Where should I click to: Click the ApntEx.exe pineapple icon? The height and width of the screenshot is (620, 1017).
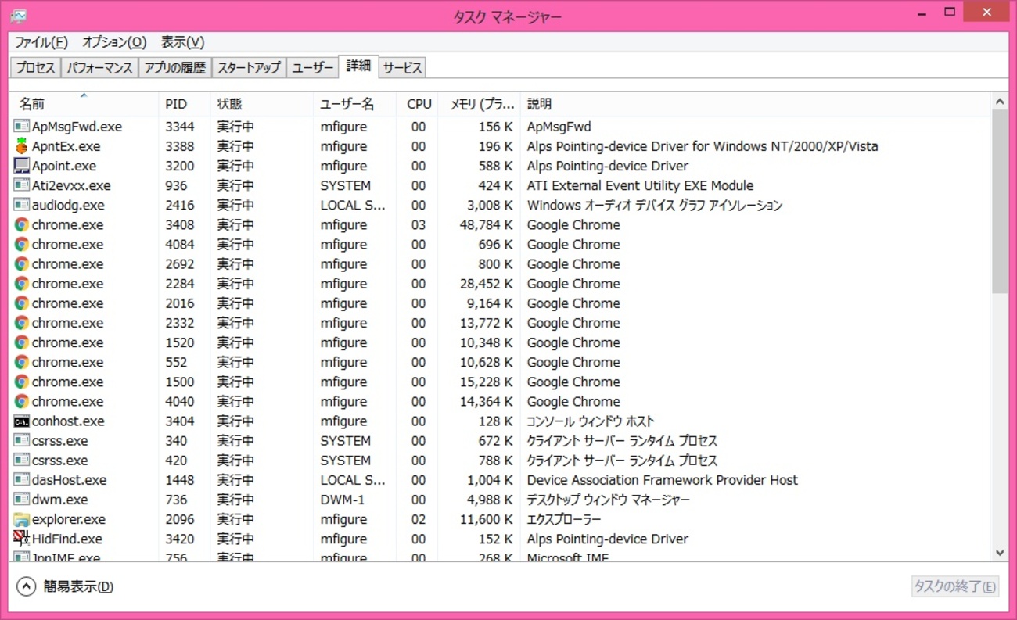click(21, 146)
